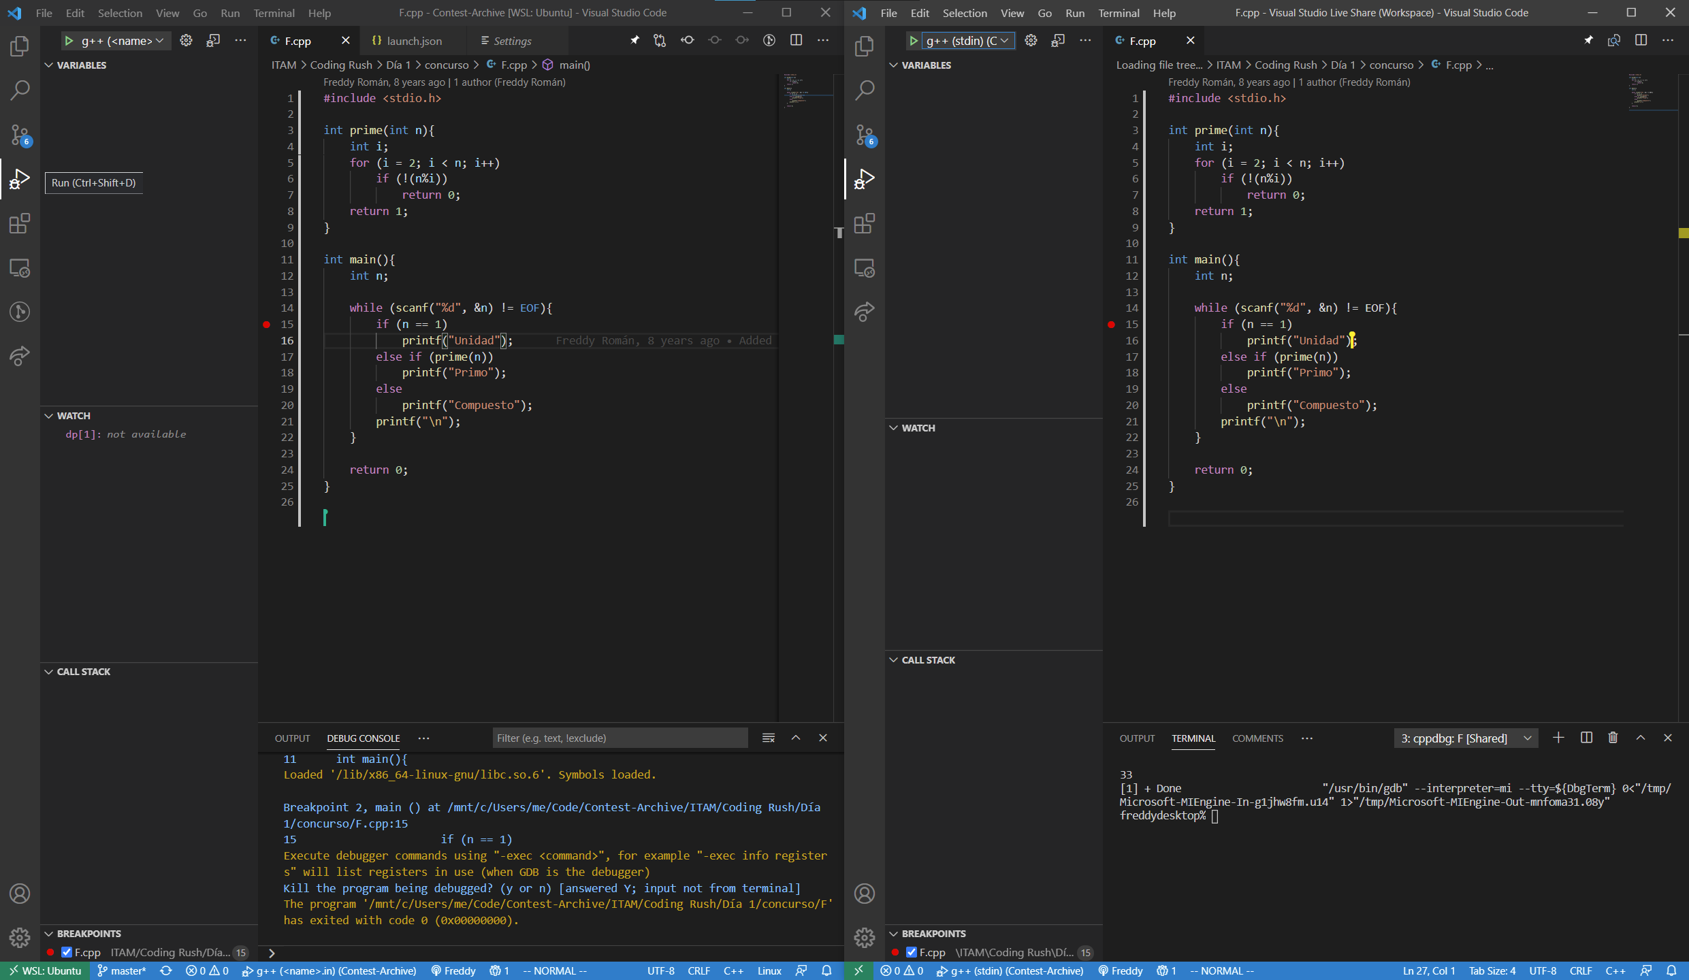
Task: Collapse CALL STACK section in left window
Action: point(83,672)
